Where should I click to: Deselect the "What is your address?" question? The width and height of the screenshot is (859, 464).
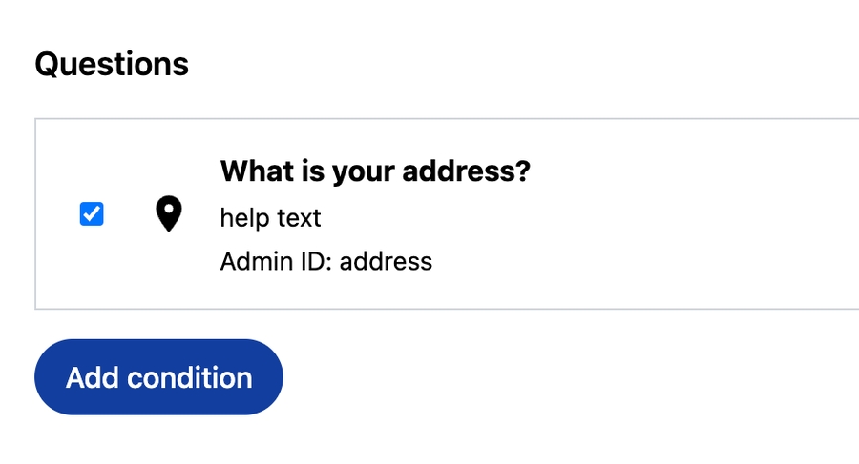click(92, 214)
